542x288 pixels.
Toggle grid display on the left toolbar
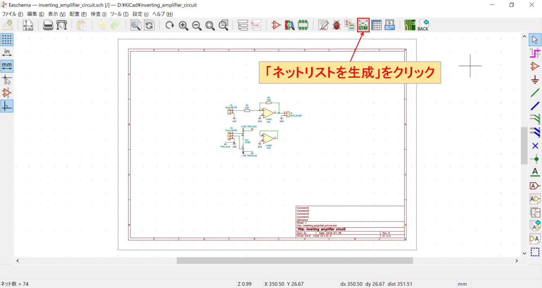(7, 40)
